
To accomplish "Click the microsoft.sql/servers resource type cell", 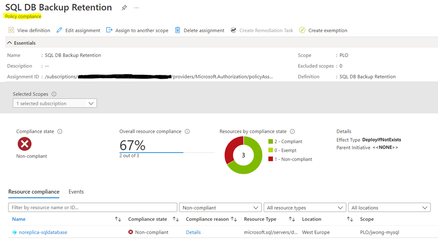I will [x=271, y=232].
